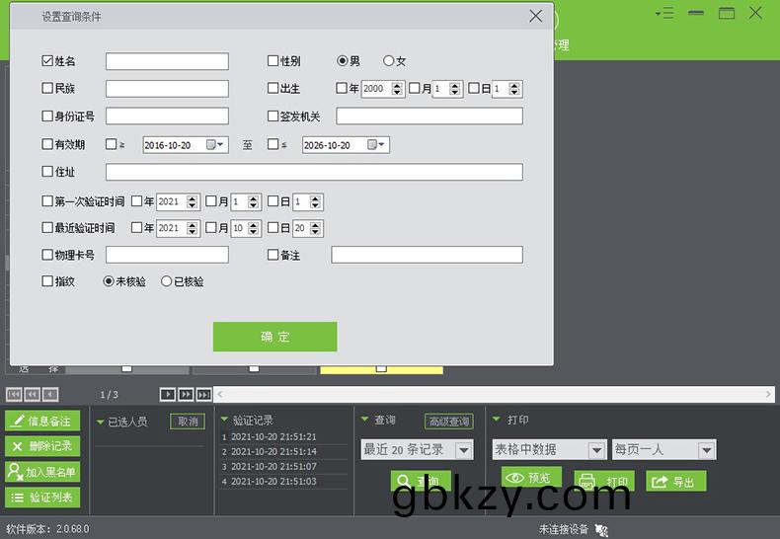The height and width of the screenshot is (539, 780).
Task: Select the 已核验 radio button
Action: click(166, 281)
